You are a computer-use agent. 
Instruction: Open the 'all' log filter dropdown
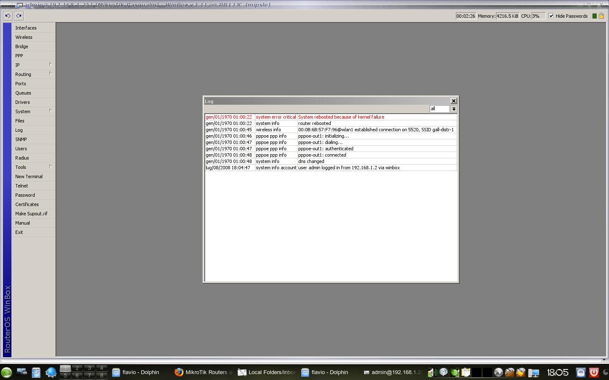click(x=454, y=109)
